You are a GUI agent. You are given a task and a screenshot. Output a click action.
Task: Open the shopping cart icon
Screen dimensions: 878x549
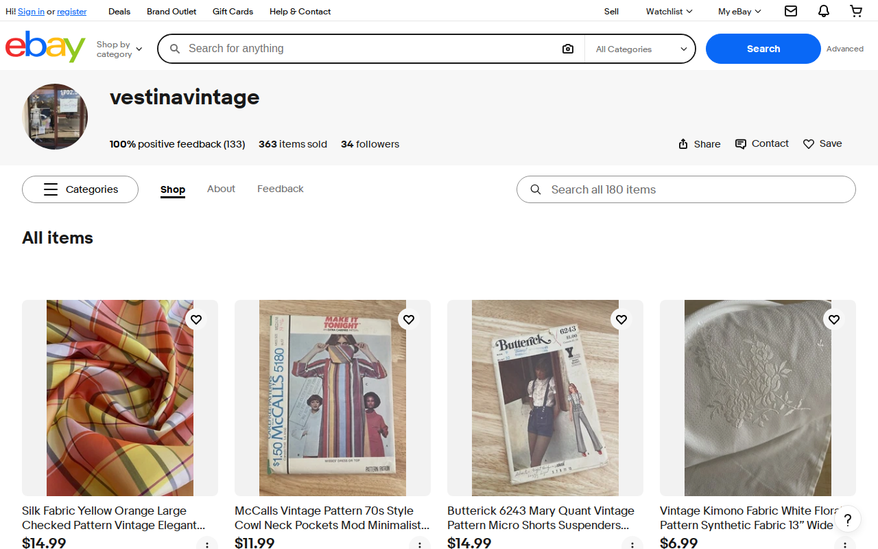click(856, 11)
